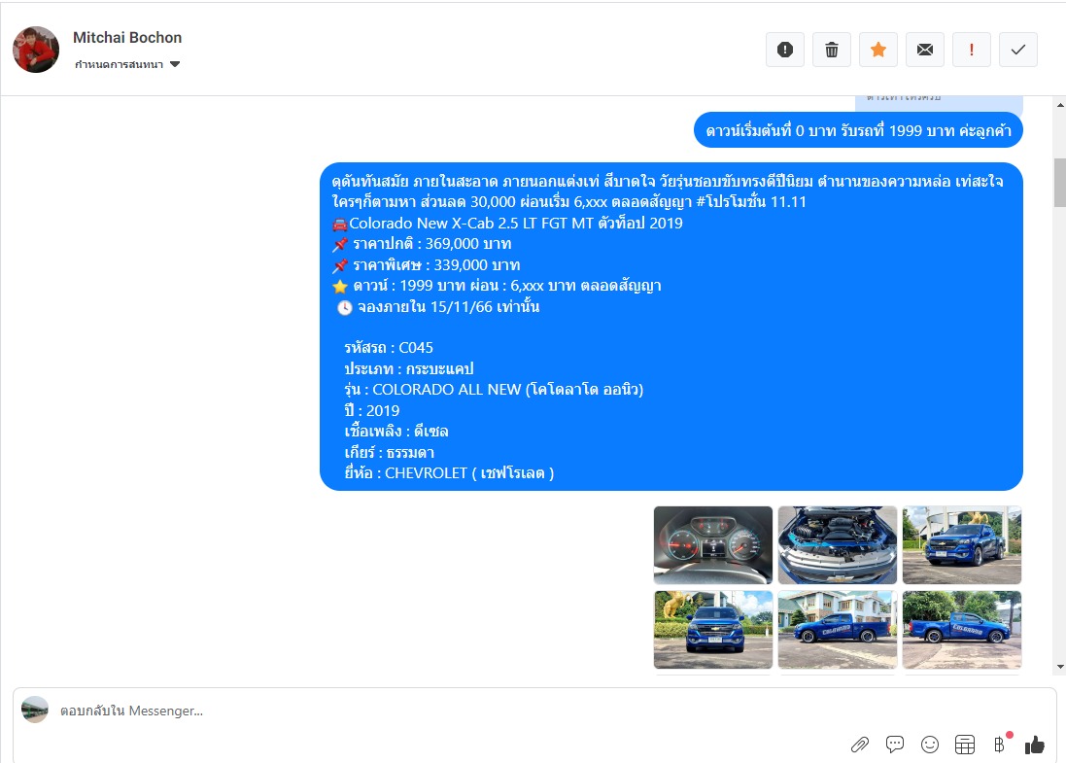Viewport: 1066px width, 763px height.
Task: Open the emoji picker smiley icon
Action: tap(929, 745)
